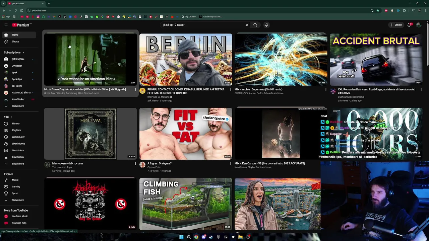429x241 pixels.
Task: Open Chrome tab search dropdown
Action: (x=4, y=3)
